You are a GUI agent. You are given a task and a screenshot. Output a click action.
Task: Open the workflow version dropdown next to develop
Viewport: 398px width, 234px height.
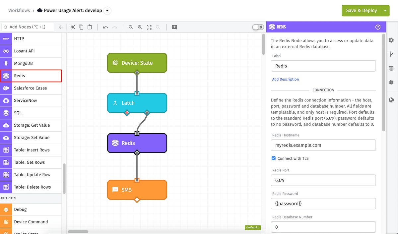(107, 11)
